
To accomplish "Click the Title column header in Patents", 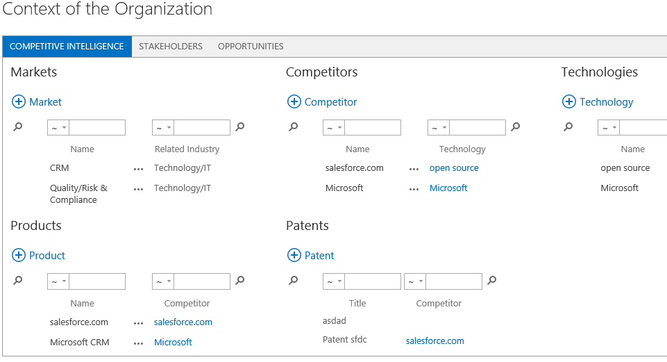I will [357, 303].
